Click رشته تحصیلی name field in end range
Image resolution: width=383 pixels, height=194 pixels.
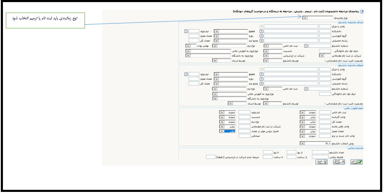pyautogui.click(x=291, y=84)
